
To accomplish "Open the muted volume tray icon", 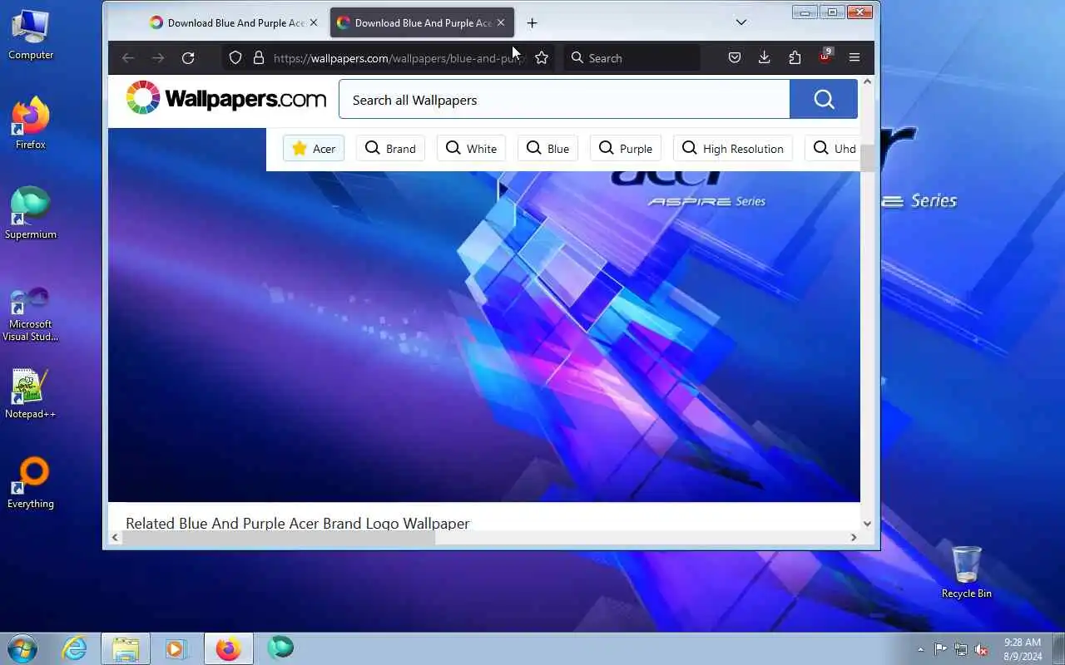I will (x=982, y=649).
